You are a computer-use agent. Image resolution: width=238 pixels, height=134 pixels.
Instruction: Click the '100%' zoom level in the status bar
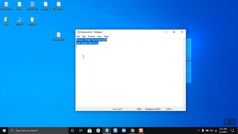(x=139, y=109)
